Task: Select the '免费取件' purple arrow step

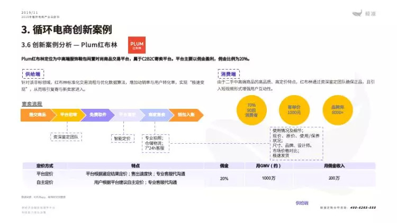Action: coord(98,115)
